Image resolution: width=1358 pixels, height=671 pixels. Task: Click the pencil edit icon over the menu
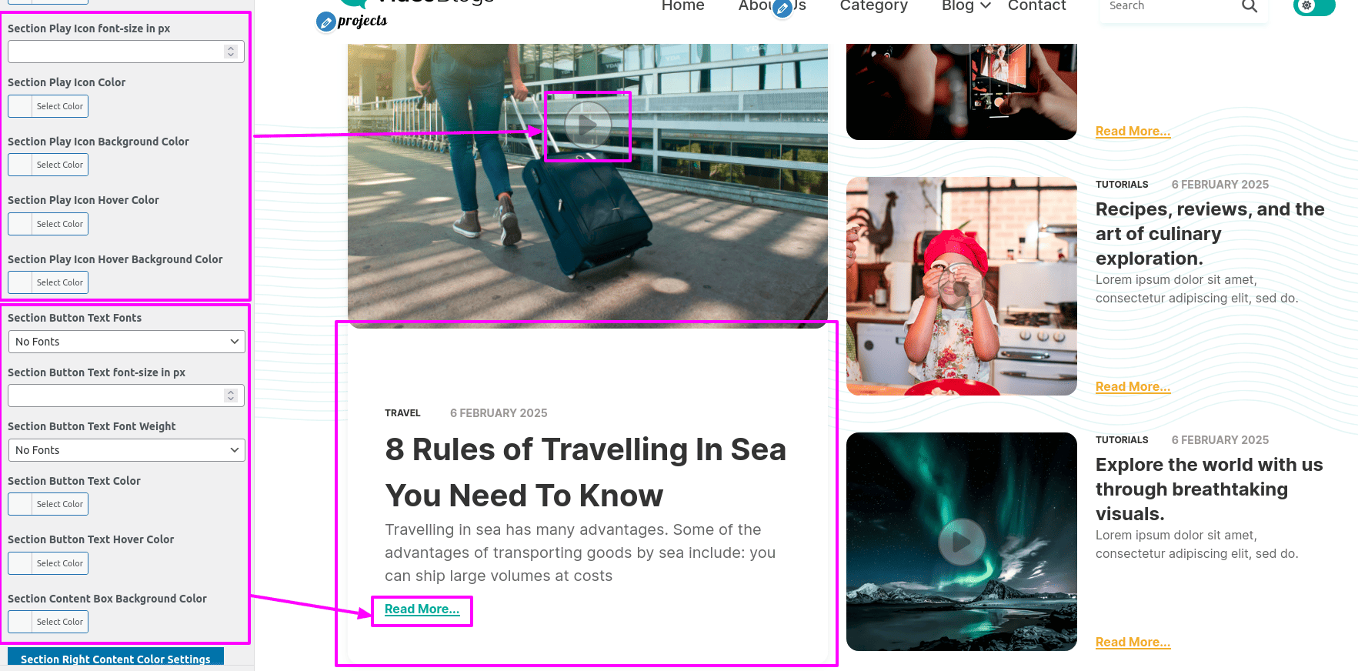[782, 9]
